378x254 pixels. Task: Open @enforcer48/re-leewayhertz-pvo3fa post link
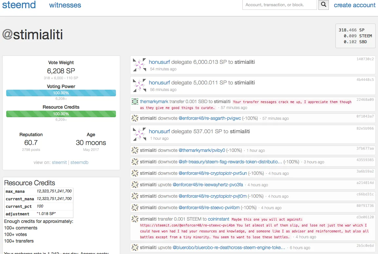208,185
